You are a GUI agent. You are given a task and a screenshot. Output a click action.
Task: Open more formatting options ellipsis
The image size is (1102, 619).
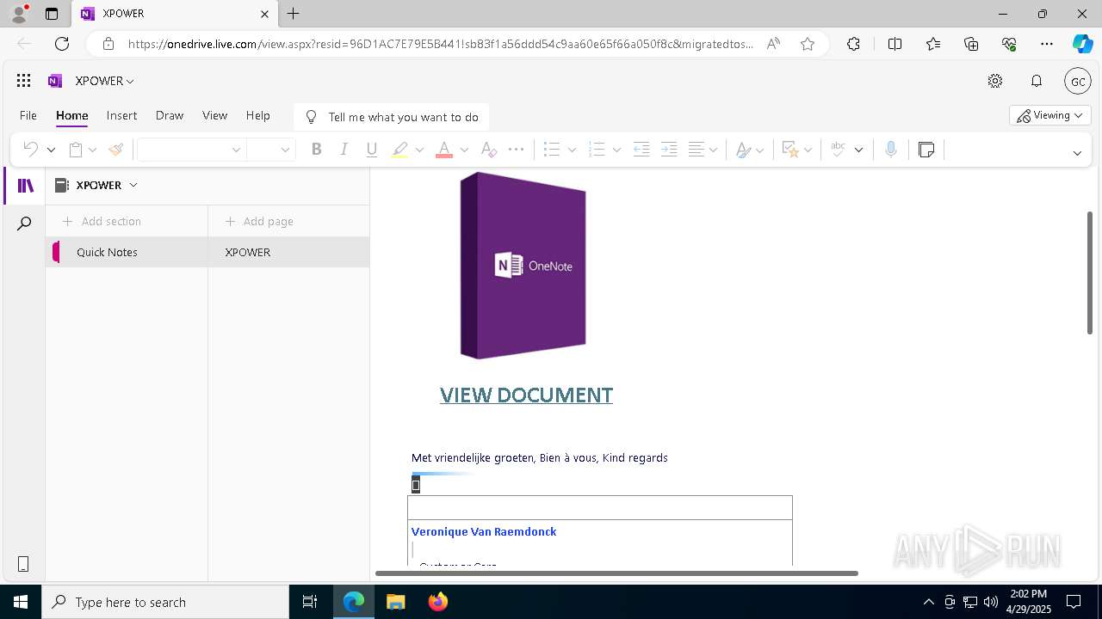(x=516, y=149)
